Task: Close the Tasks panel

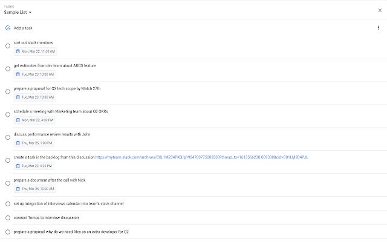Action: click(x=380, y=10)
